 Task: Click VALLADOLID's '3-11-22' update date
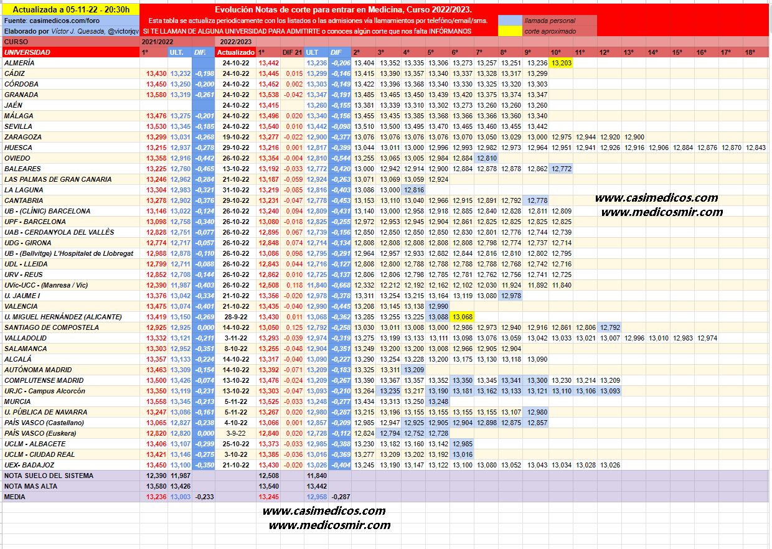(235, 338)
